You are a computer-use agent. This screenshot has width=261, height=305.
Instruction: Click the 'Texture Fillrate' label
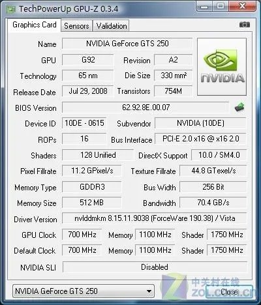[x=153, y=171]
